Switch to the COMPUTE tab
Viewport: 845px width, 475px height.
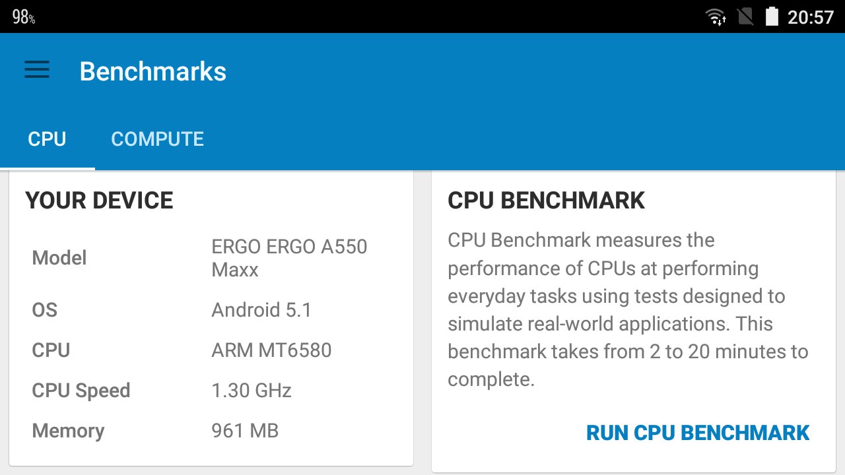(x=157, y=139)
